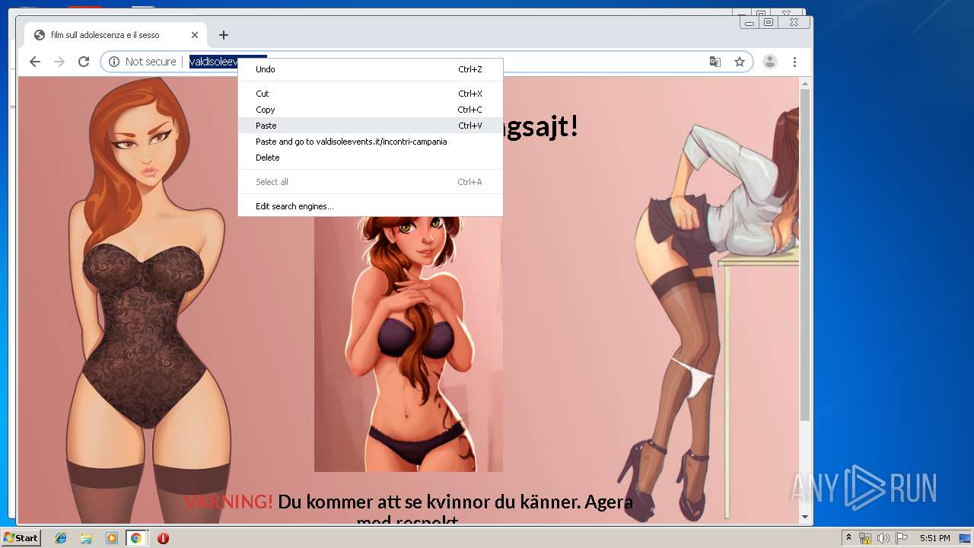
Task: Click the scrollbar up arrow
Action: tap(805, 83)
